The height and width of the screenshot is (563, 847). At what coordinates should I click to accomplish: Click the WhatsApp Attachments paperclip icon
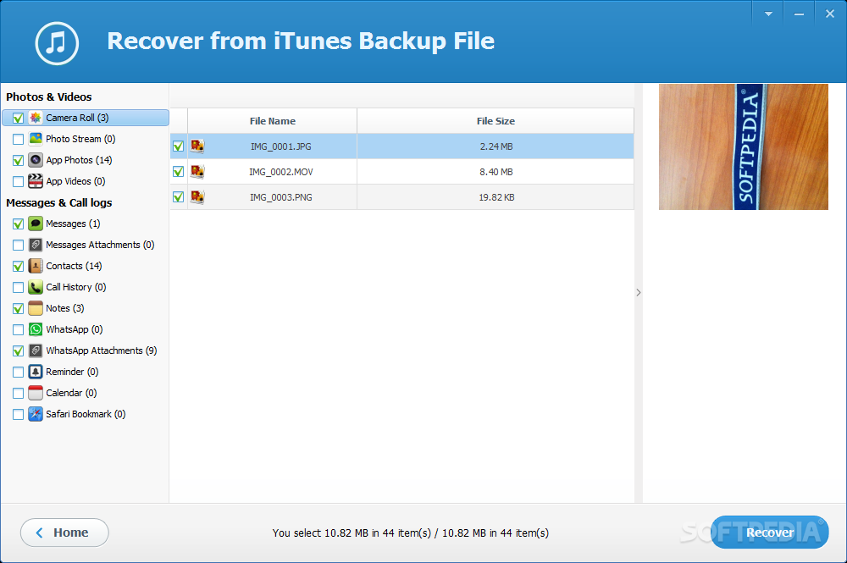click(35, 350)
